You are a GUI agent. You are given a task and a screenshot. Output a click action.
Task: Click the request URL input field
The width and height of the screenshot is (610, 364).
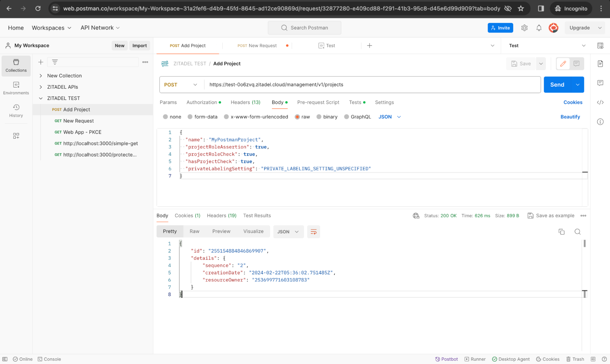(x=372, y=85)
